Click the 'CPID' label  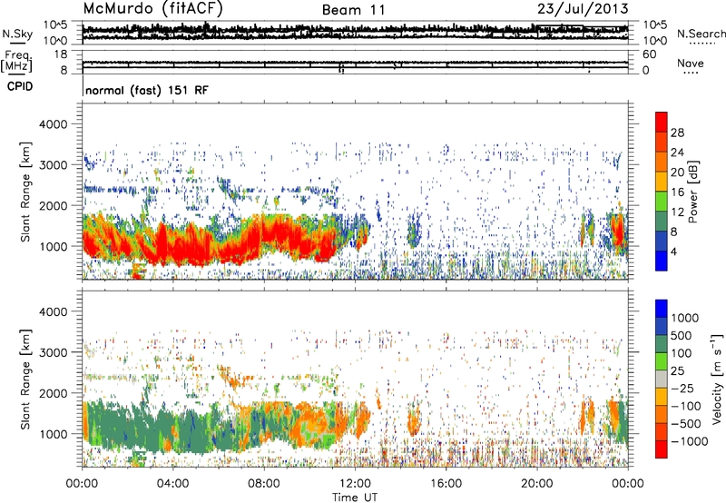point(20,86)
